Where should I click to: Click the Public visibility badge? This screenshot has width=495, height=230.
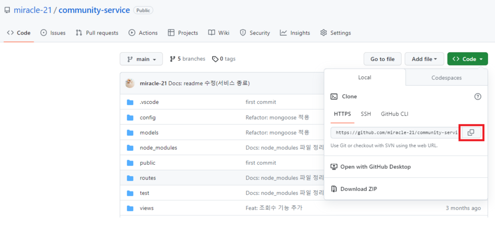tap(143, 10)
